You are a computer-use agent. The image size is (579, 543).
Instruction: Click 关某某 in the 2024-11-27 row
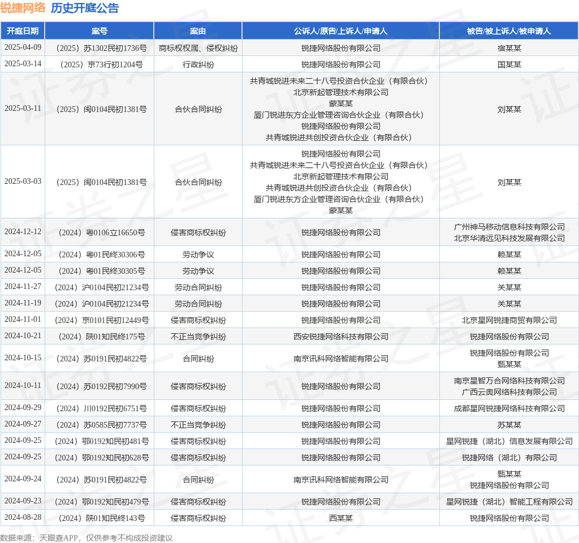(x=509, y=287)
